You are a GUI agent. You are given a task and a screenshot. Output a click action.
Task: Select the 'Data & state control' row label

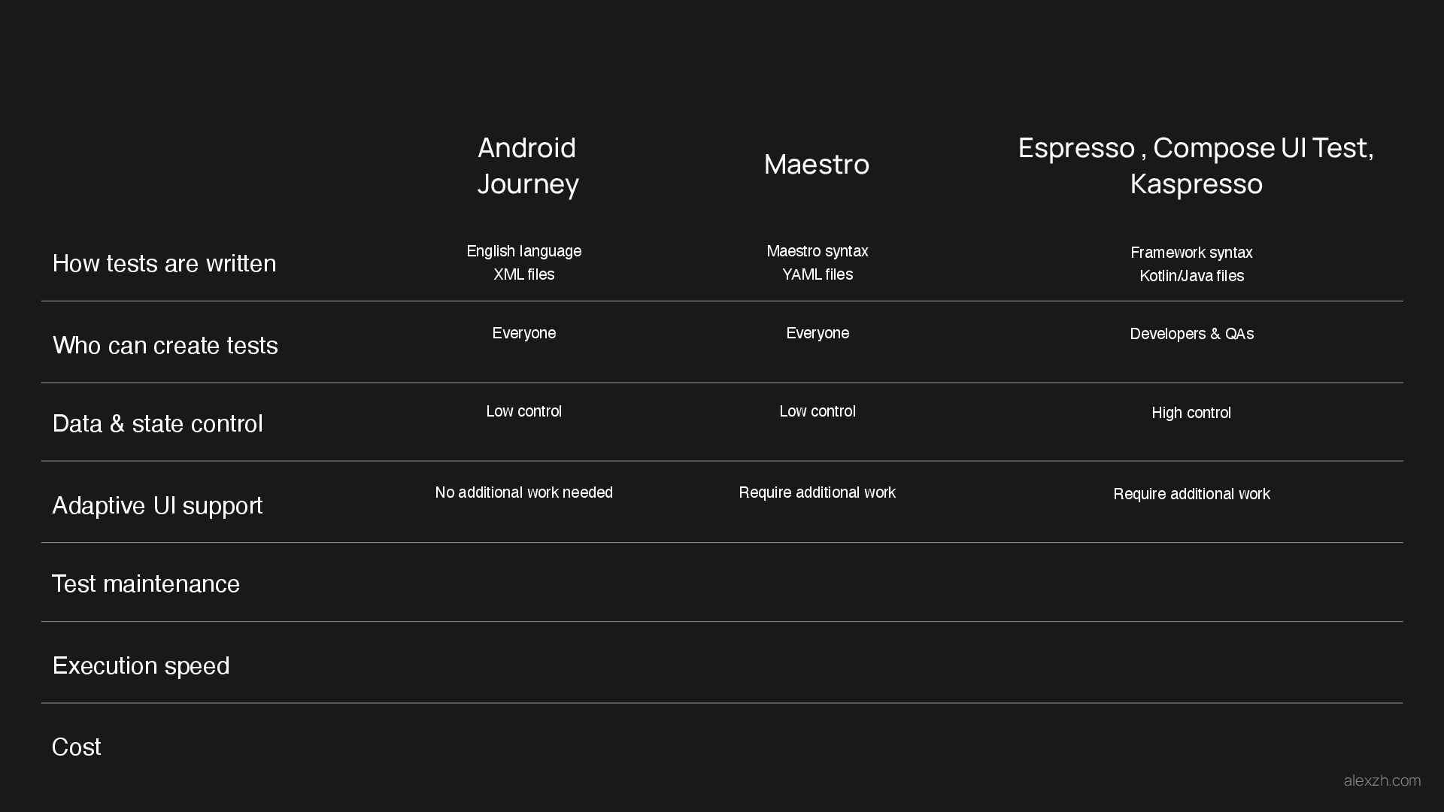157,424
